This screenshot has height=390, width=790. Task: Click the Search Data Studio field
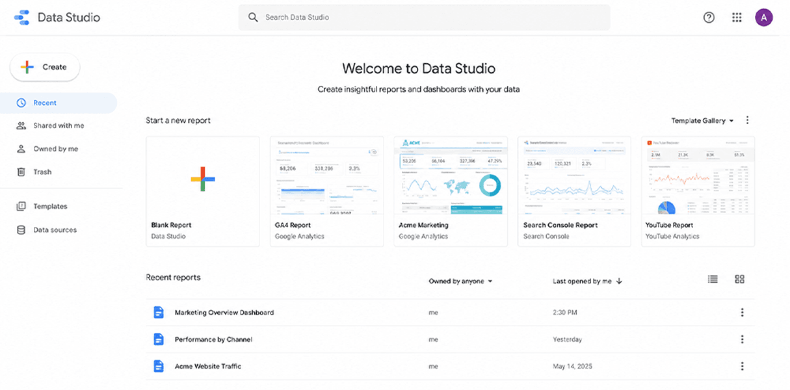tap(424, 18)
